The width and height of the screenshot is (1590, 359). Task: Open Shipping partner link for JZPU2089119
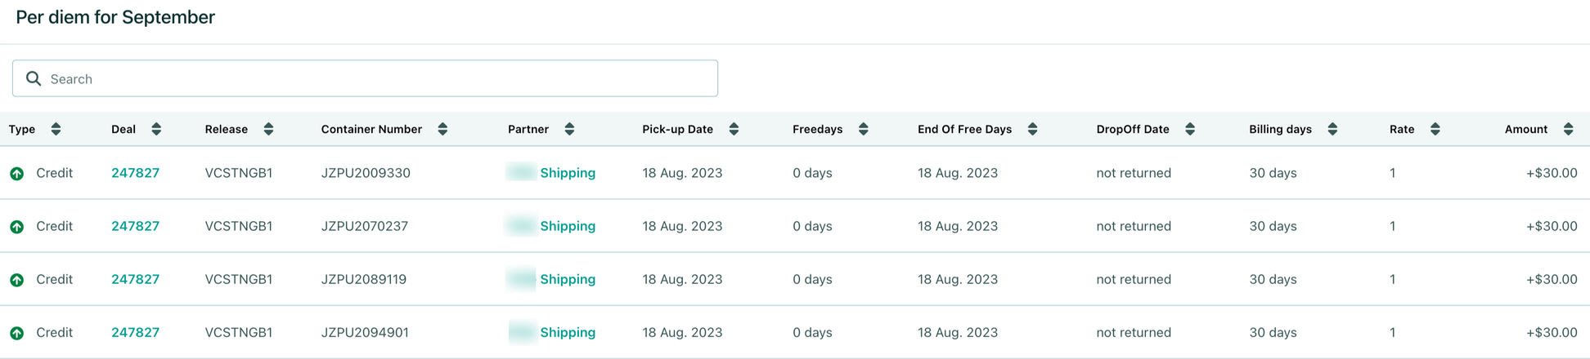568,279
